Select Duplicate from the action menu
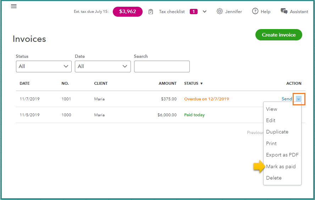 [277, 132]
